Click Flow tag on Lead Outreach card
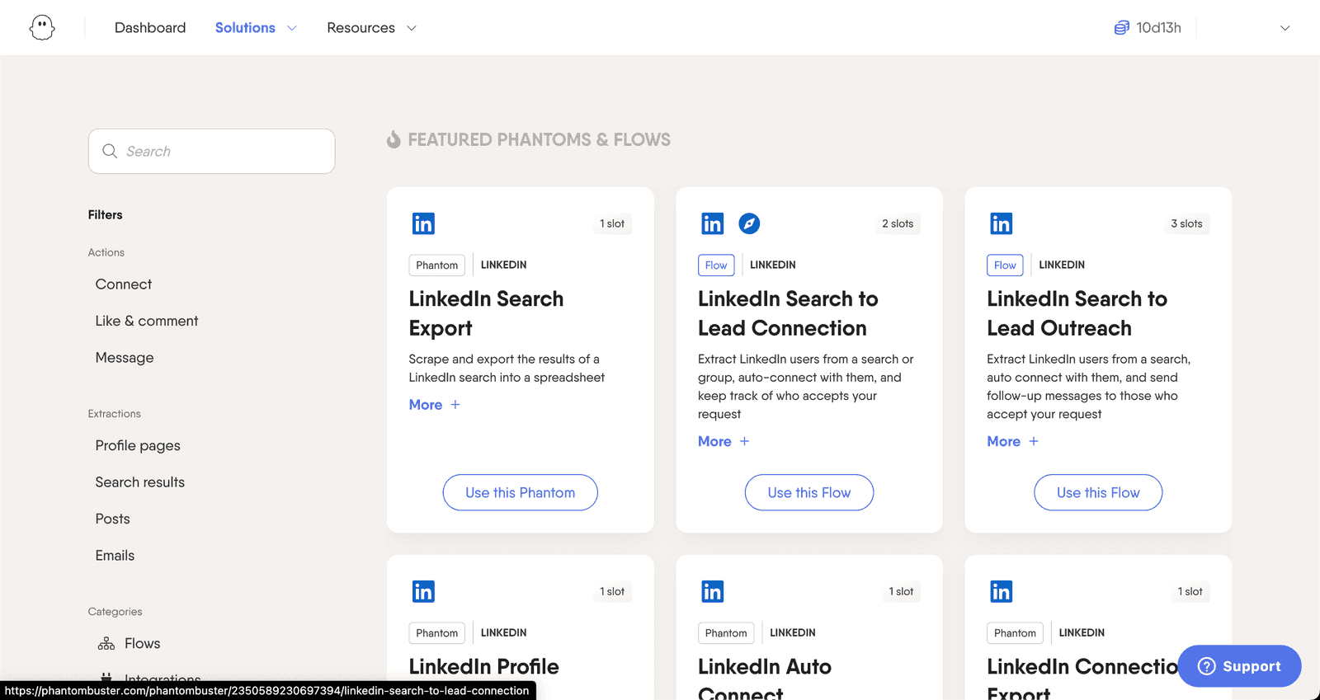This screenshot has width=1320, height=700. pyautogui.click(x=1005, y=265)
